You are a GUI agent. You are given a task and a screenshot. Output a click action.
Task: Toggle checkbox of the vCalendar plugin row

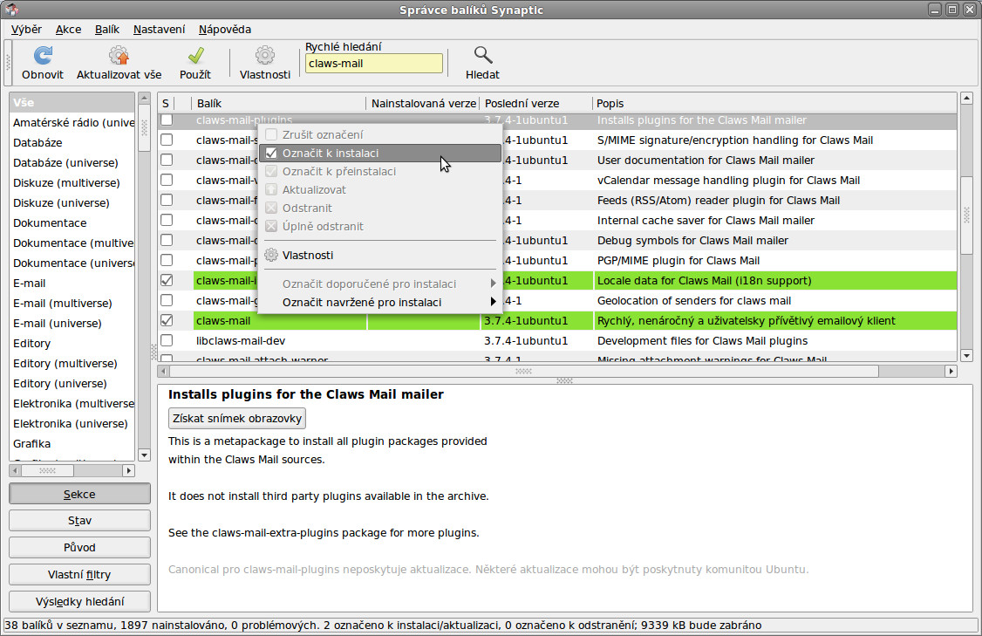167,180
